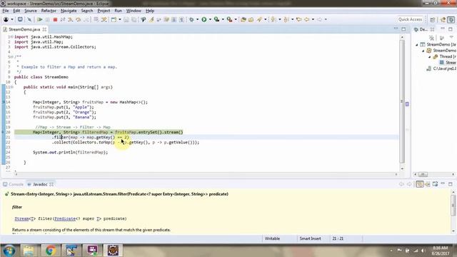Image resolution: width=457 pixels, height=257 pixels.
Task: Click the Step Into icon
Action: pos(71,19)
